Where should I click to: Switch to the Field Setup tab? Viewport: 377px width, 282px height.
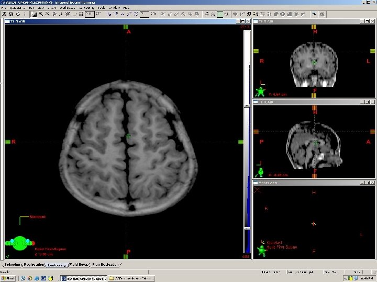[x=79, y=265]
